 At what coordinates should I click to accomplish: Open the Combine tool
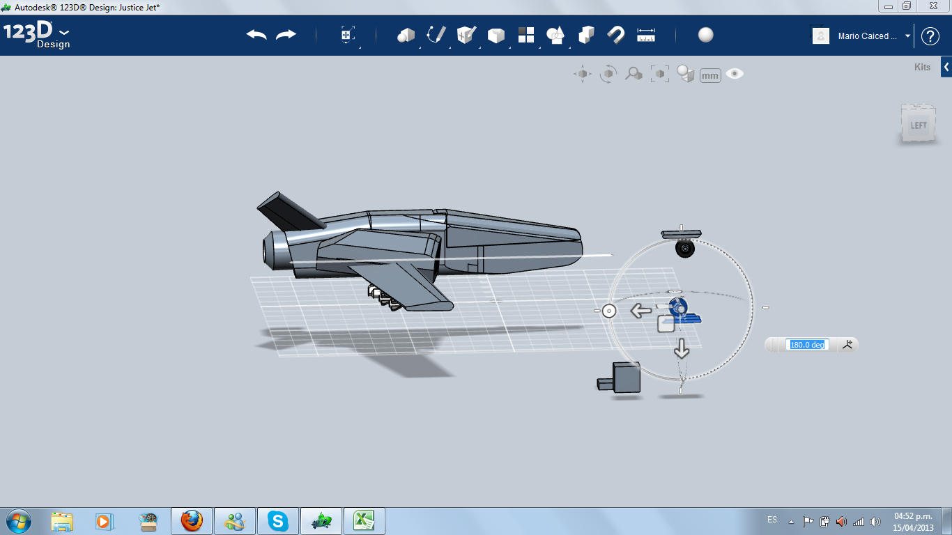click(586, 35)
